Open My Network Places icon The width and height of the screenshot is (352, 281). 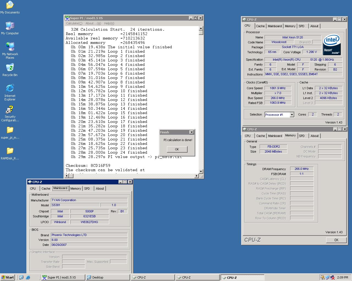click(10, 51)
